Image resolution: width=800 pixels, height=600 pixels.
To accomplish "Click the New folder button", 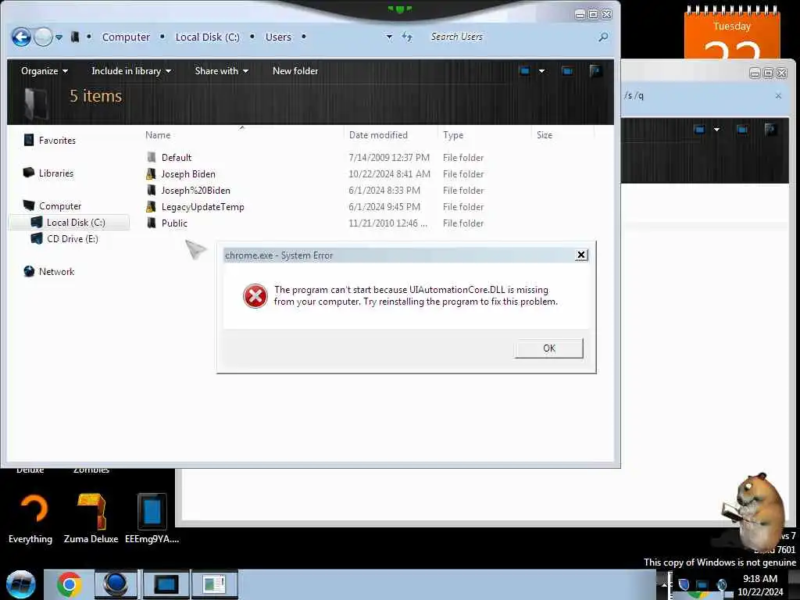I will coord(295,71).
